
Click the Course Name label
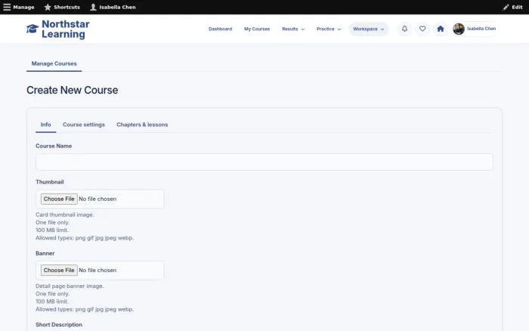pyautogui.click(x=54, y=146)
